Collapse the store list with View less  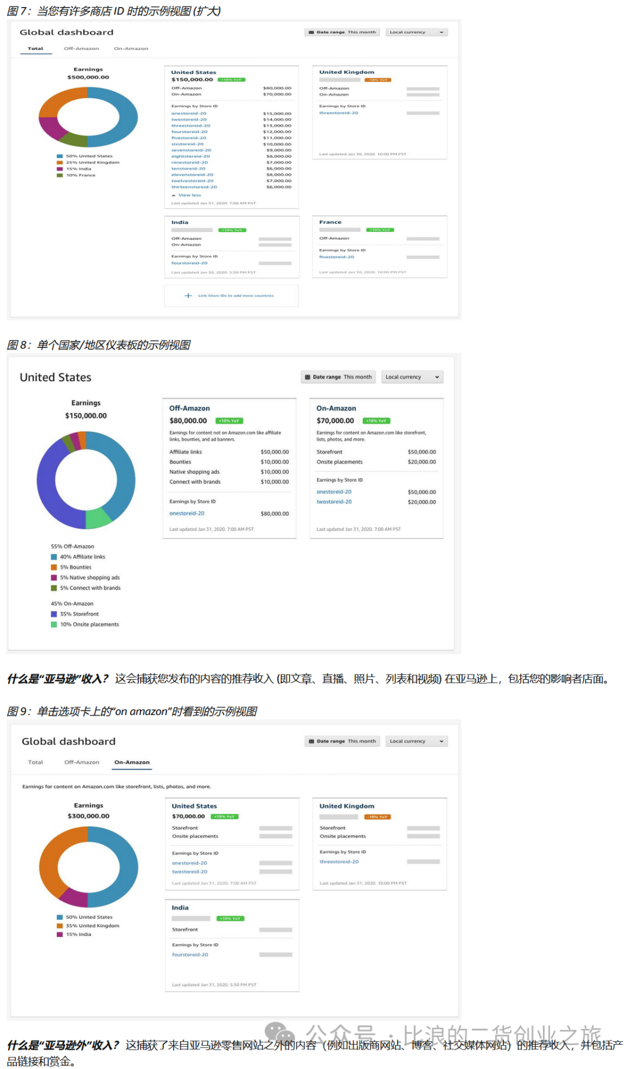pos(189,195)
